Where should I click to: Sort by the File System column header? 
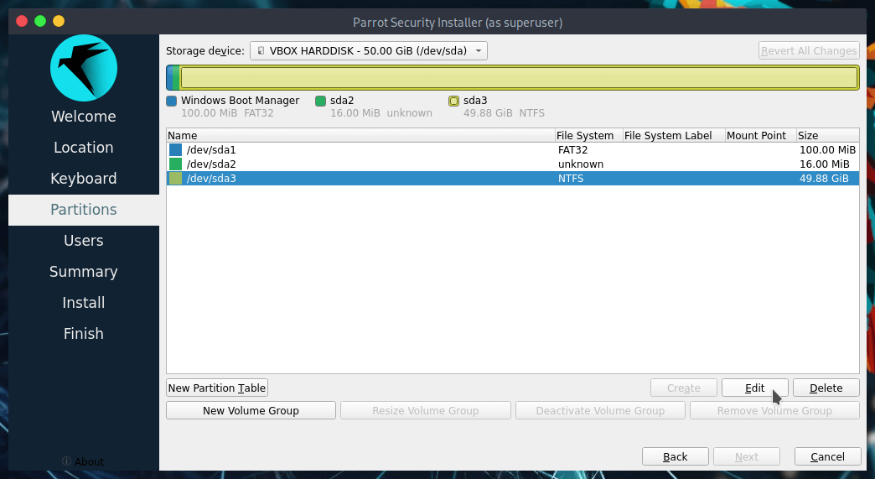(x=587, y=135)
